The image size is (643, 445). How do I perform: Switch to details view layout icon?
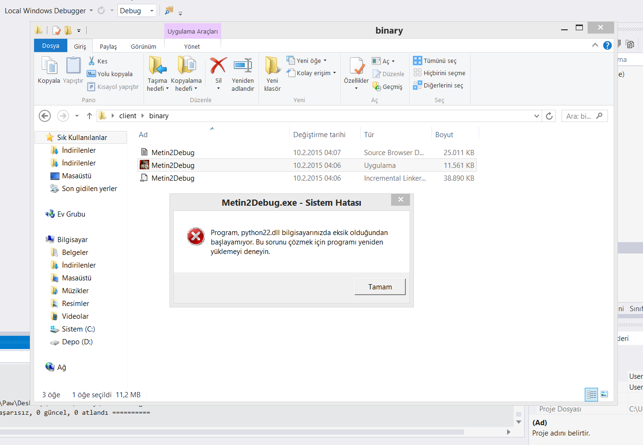[x=591, y=394]
